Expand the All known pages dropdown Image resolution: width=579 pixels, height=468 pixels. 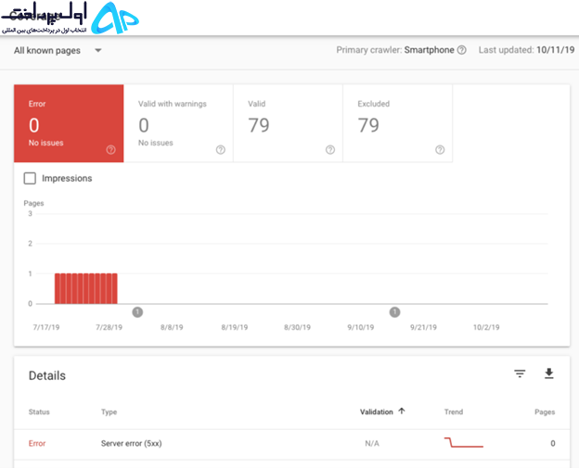click(58, 51)
